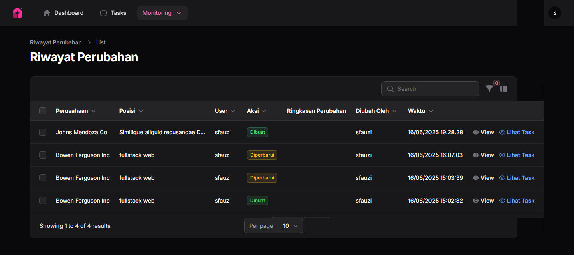Open the user avatar S menu
This screenshot has height=255, width=574.
pos(555,13)
